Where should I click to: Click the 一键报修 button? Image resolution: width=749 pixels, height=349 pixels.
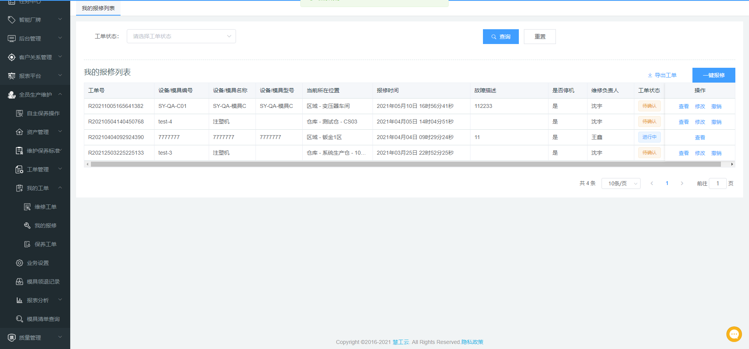coord(714,75)
